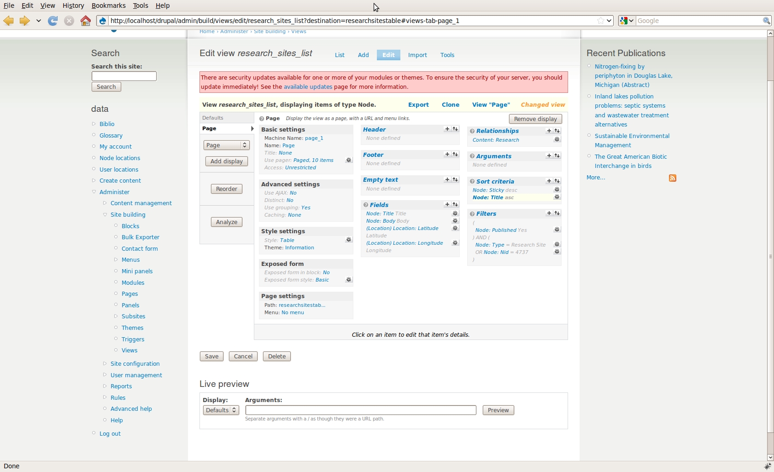Screen dimensions: 774x472
Task: Open the Page display type dropdown
Action: (x=226, y=145)
